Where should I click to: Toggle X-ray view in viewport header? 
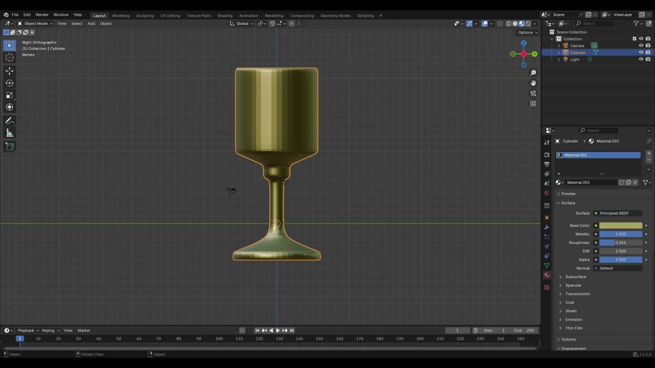(x=500, y=24)
